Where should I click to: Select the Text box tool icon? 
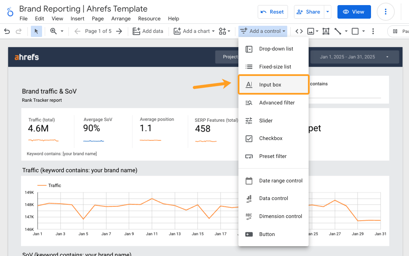(x=326, y=31)
